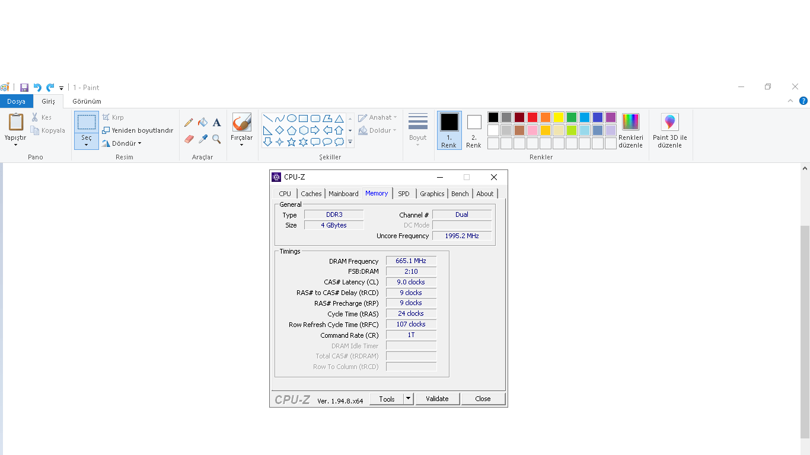The image size is (810, 455).
Task: Pick the red color swatch
Action: coord(532,117)
